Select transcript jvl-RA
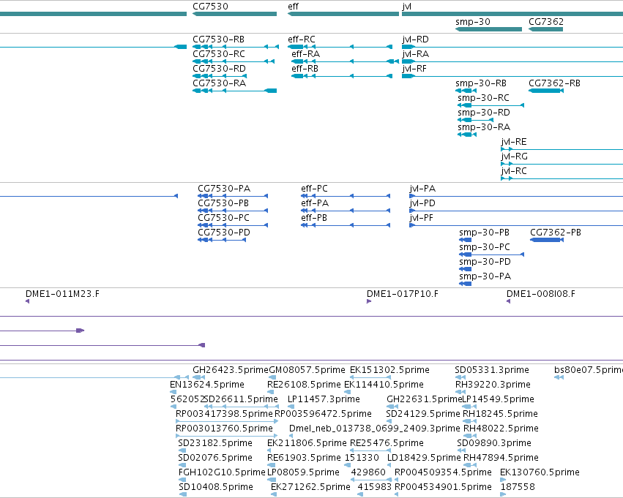Viewport: 623px width, 498px height. click(x=512, y=61)
